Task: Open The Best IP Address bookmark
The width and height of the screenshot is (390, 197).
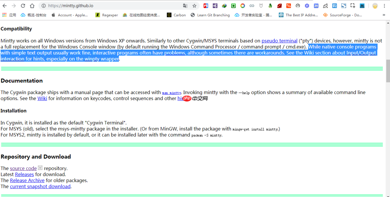Action: (298, 15)
